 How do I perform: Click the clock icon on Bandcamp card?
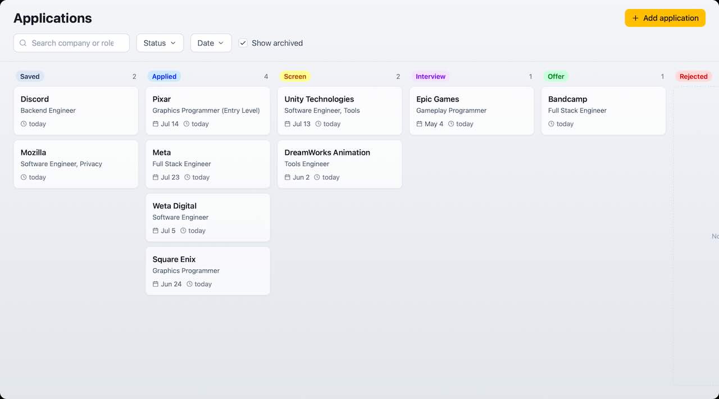point(551,124)
